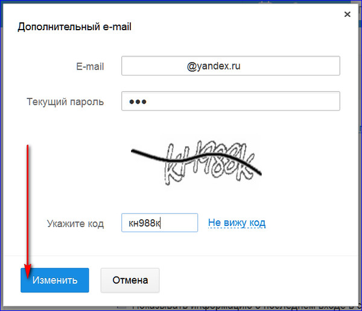Screen dimensions: 362x311
Task: Click the "Дополнительный e-mail" dialog title
Action: (74, 27)
